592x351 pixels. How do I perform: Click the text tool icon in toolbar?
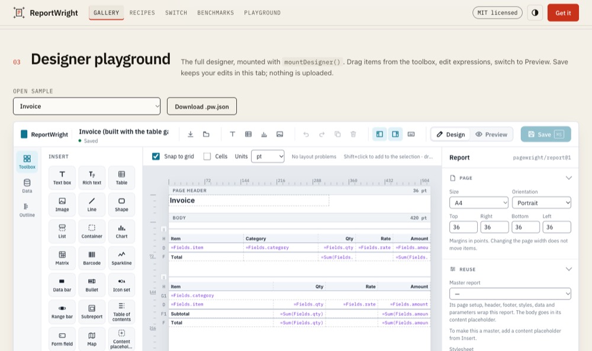coord(233,134)
